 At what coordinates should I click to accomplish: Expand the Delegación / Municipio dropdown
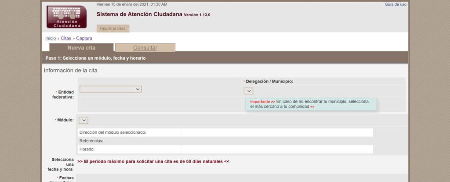pos(249,91)
